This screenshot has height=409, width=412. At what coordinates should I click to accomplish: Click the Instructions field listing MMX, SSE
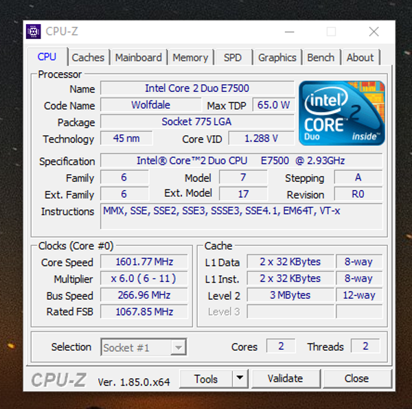click(x=241, y=216)
